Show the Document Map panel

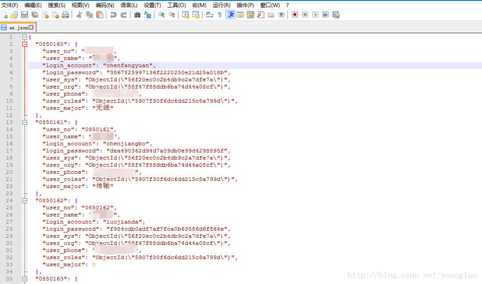251,15
